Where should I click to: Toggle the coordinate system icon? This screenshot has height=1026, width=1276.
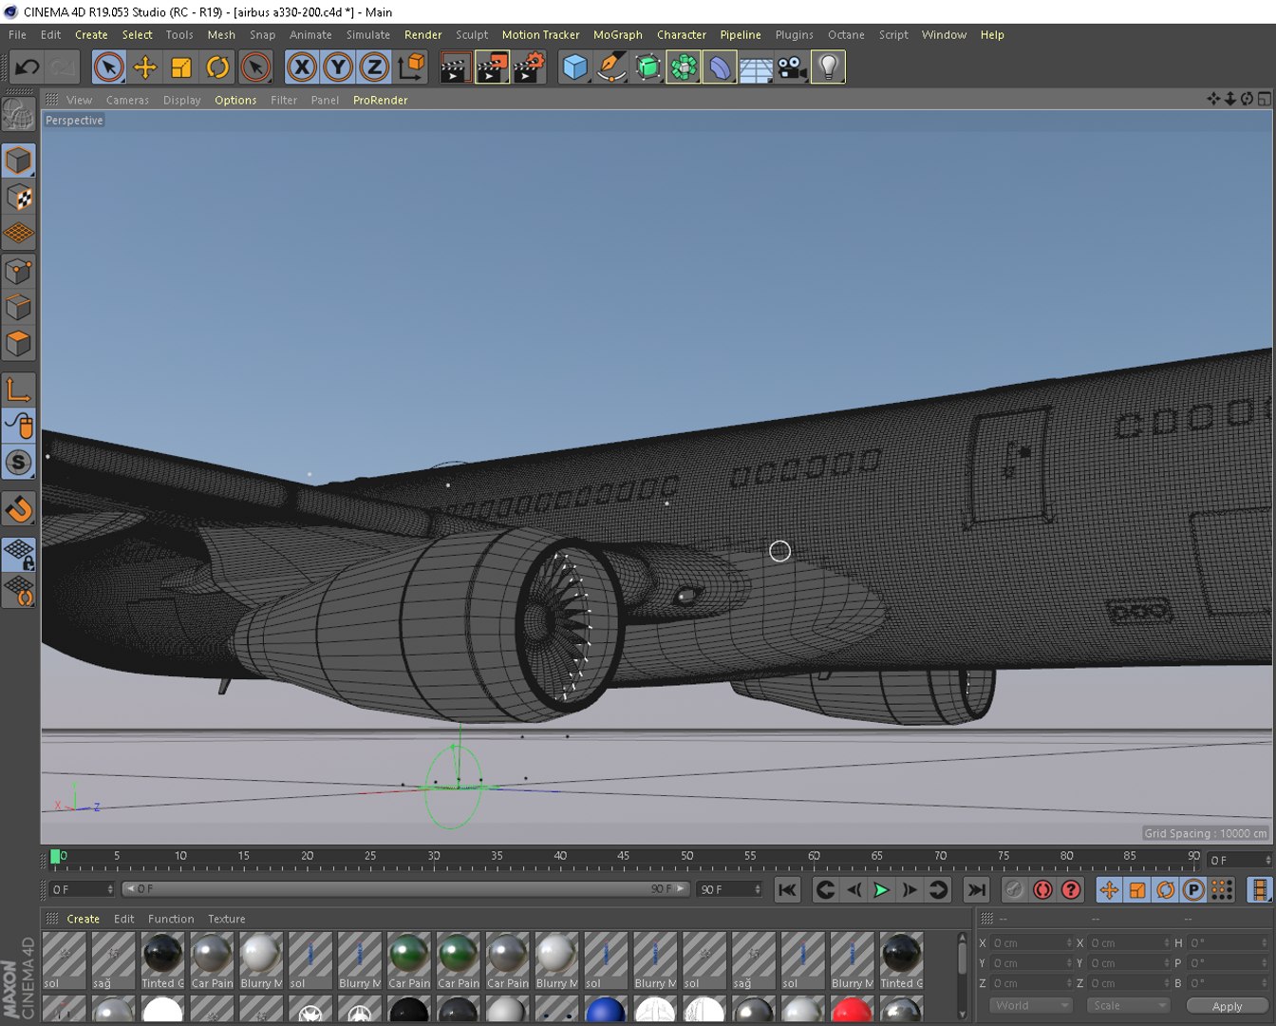[412, 66]
